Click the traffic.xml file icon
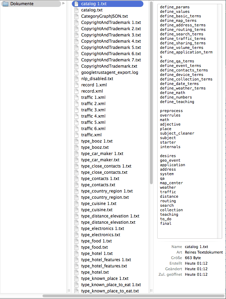This screenshot has height=299, width=226. tap(76, 135)
